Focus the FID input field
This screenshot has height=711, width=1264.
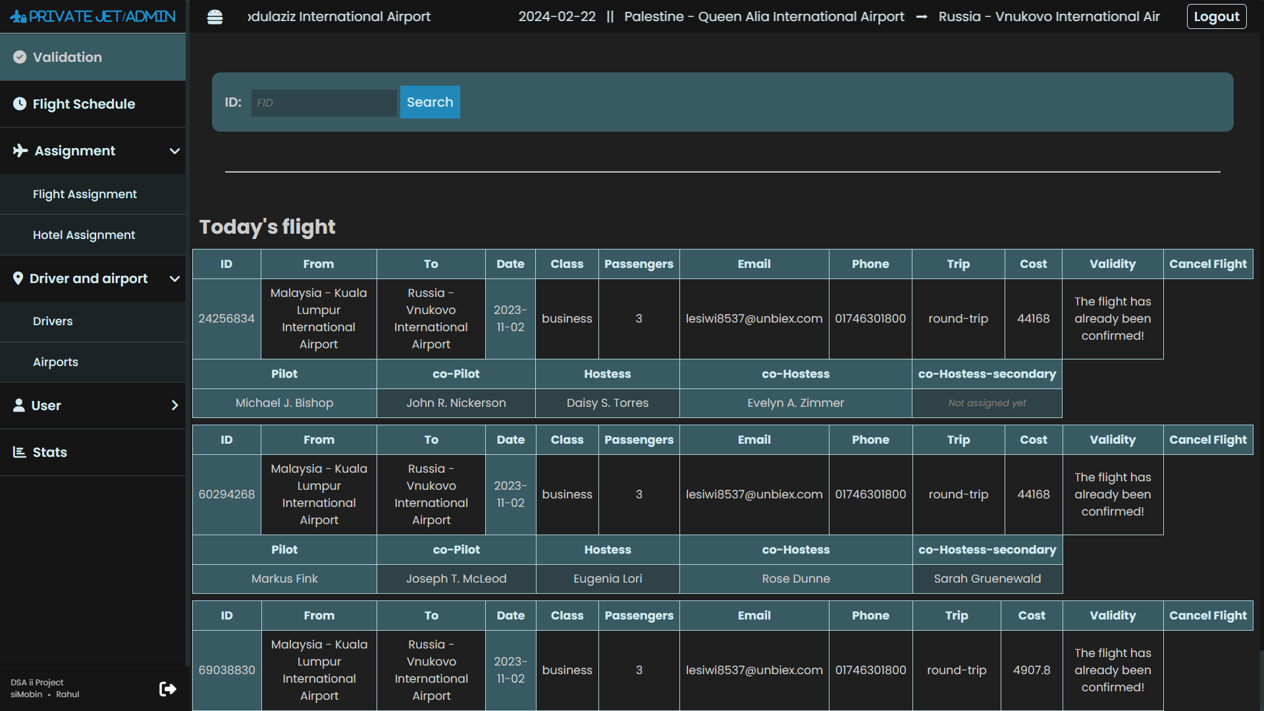(324, 103)
